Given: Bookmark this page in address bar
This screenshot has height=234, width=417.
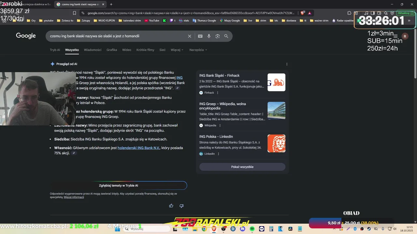Looking at the screenshot, I should coord(74,13).
